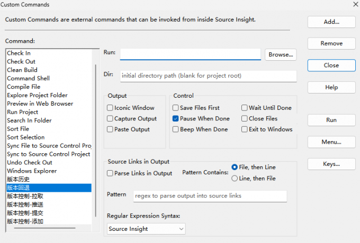The width and height of the screenshot is (360, 243).
Task: Check the Parse Links in Output box
Action: coord(110,173)
